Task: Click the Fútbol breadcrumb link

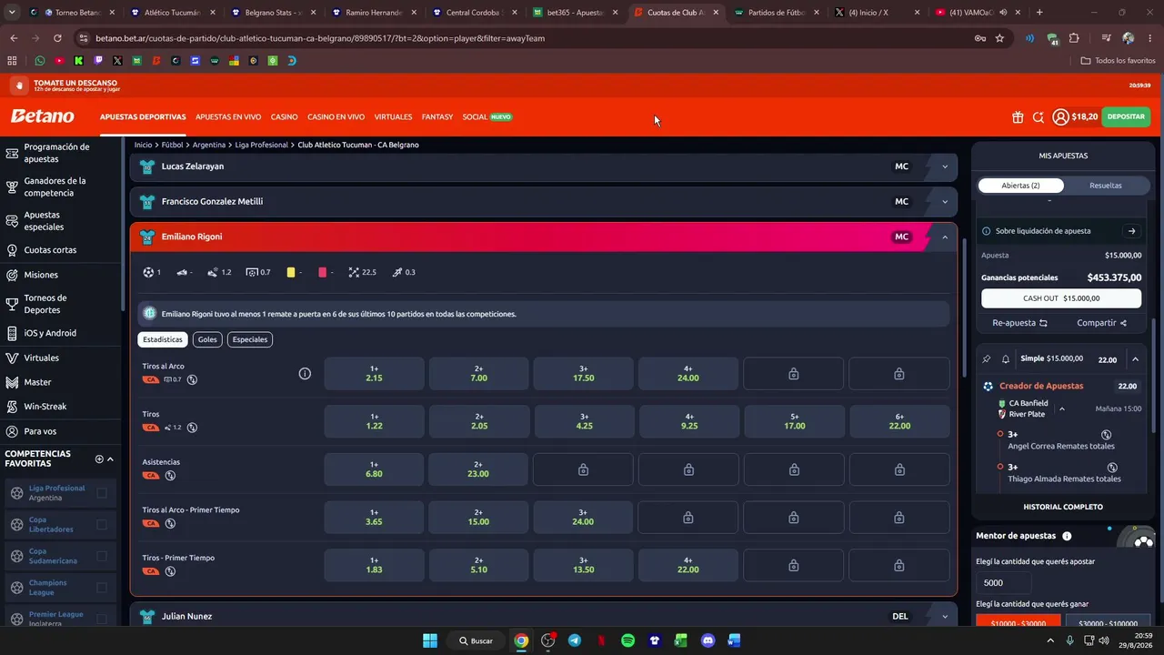Action: click(x=173, y=145)
